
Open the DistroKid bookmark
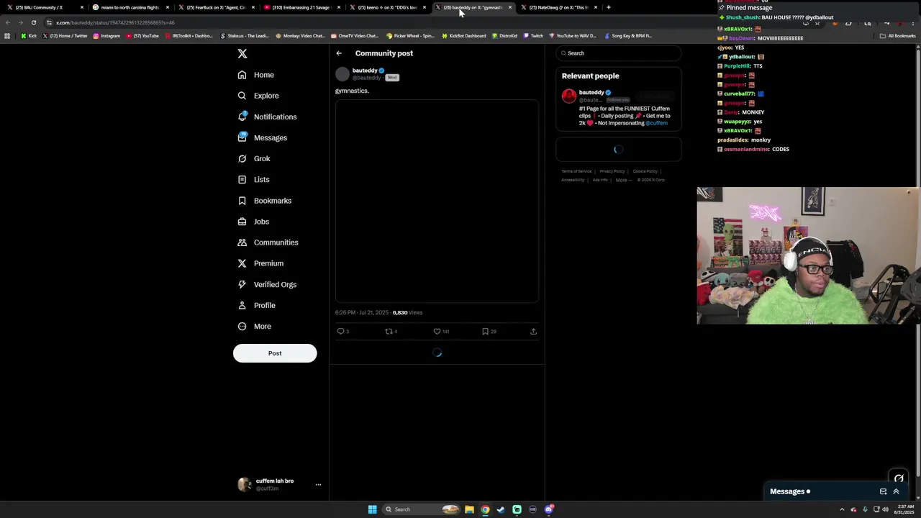(x=504, y=35)
